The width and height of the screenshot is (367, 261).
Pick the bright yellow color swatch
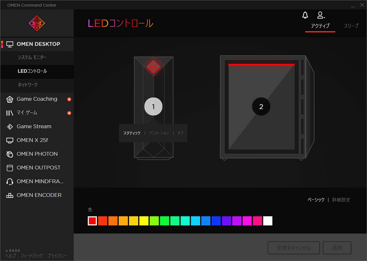144,221
